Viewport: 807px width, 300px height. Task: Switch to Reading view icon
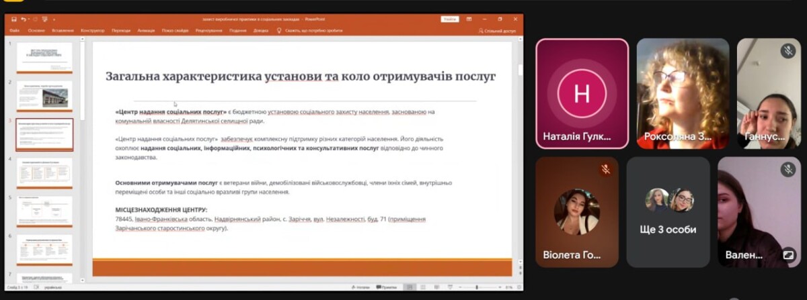(436, 287)
